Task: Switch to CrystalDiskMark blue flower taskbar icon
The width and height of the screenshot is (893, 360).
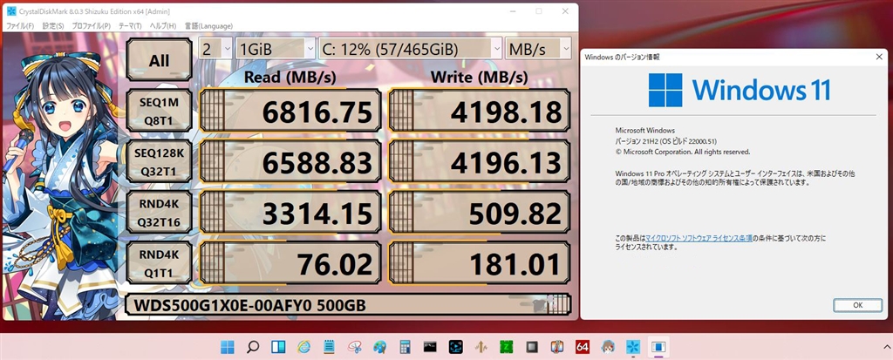Action: 633,346
